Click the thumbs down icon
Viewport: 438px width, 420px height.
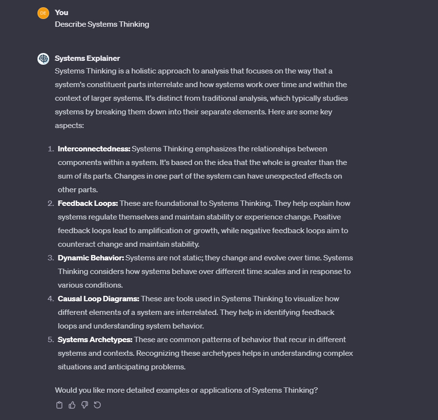click(85, 405)
